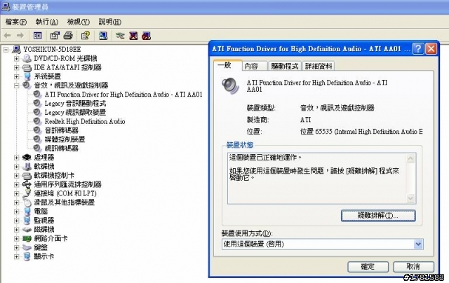Click the 滑鼠及其他指標裝置 mouse icon
The image size is (449, 283).
(27, 202)
